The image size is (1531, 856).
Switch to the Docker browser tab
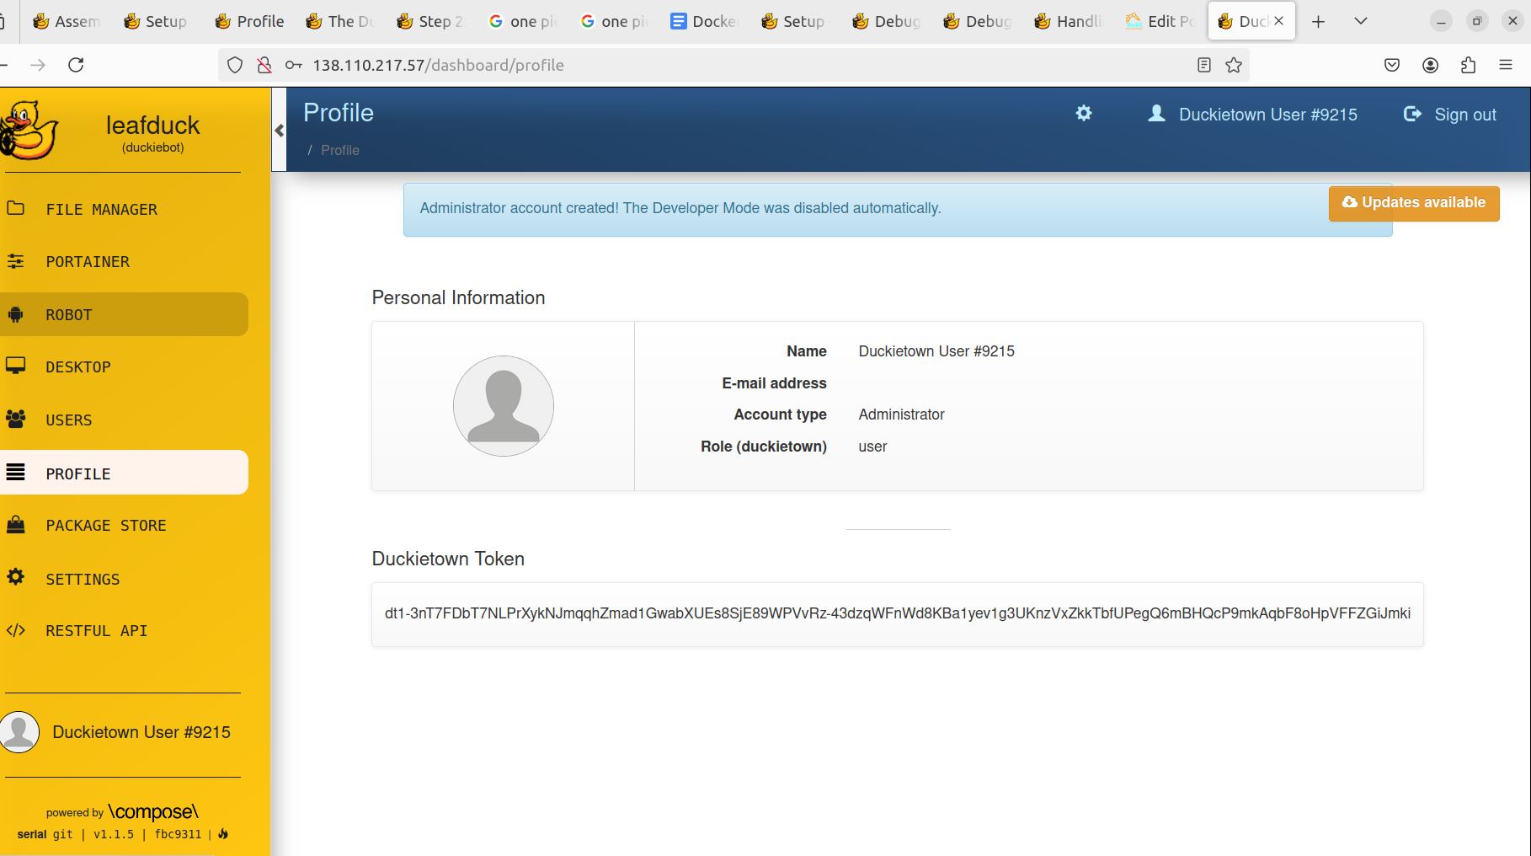[703, 21]
